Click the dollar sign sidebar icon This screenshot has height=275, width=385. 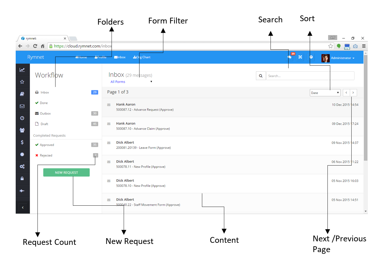coord(22,142)
